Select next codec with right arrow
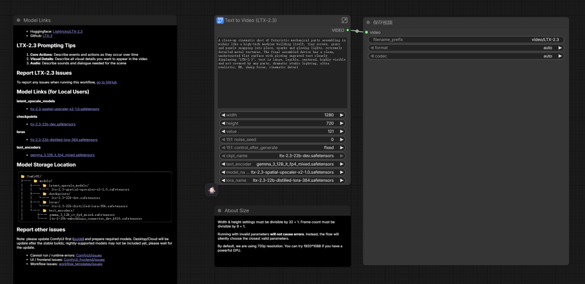The width and height of the screenshot is (585, 284). point(560,56)
